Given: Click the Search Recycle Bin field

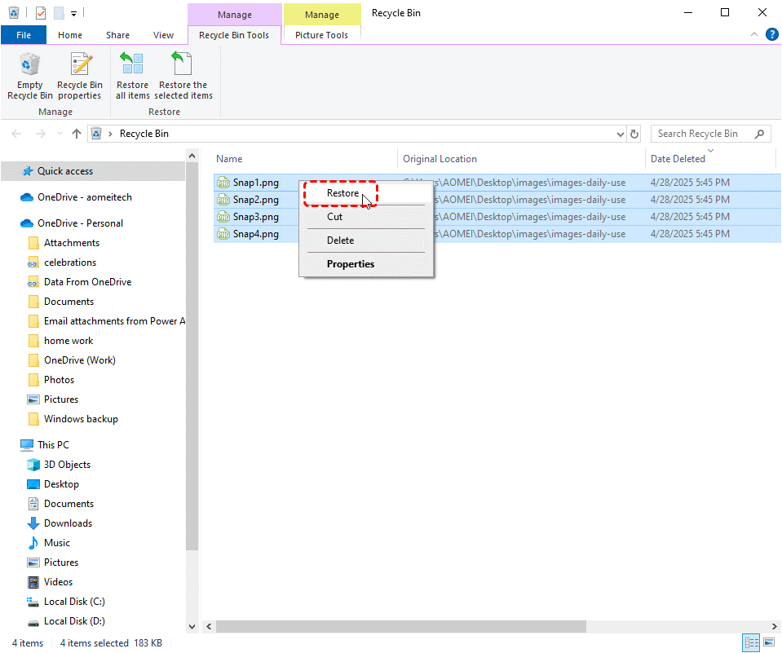Looking at the screenshot, I should point(701,134).
